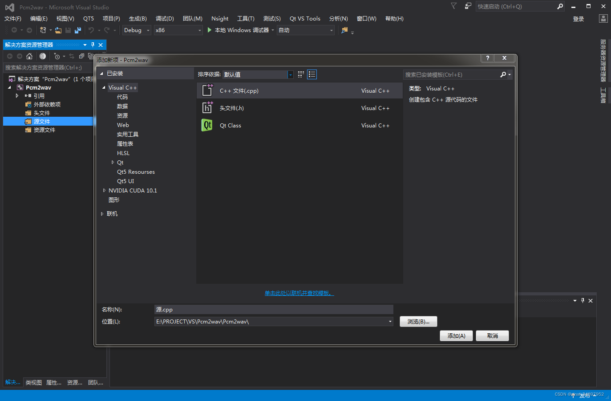
Task: Click the 搜索已安装模板 search field
Action: 451,74
